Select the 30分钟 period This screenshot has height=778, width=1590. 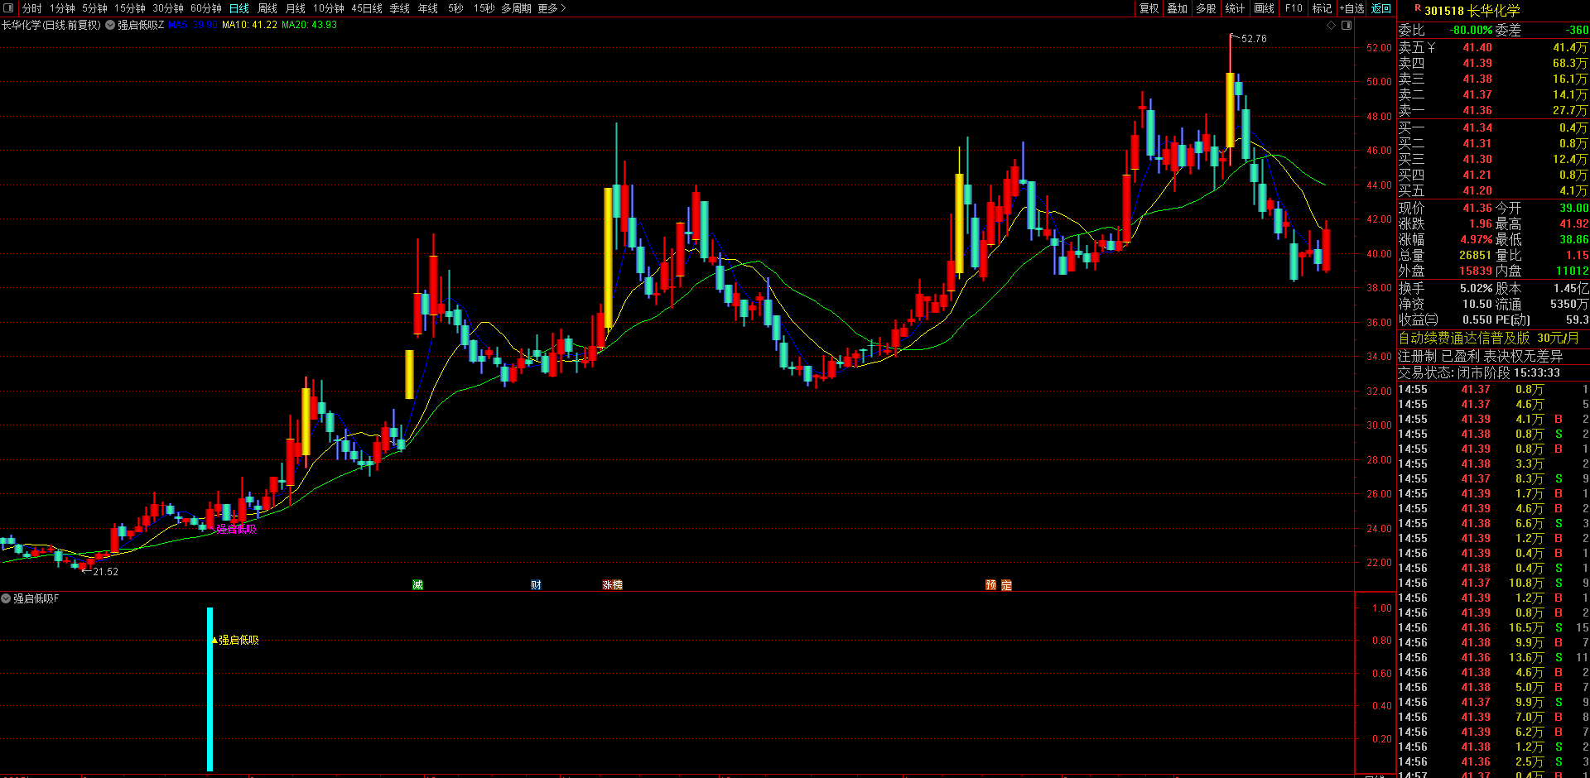coord(168,8)
